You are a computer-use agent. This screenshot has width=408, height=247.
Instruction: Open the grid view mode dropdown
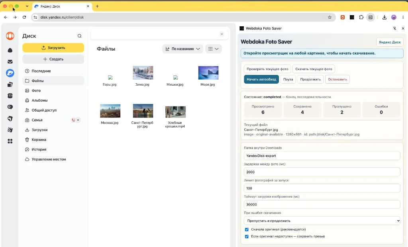pyautogui.click(x=214, y=49)
